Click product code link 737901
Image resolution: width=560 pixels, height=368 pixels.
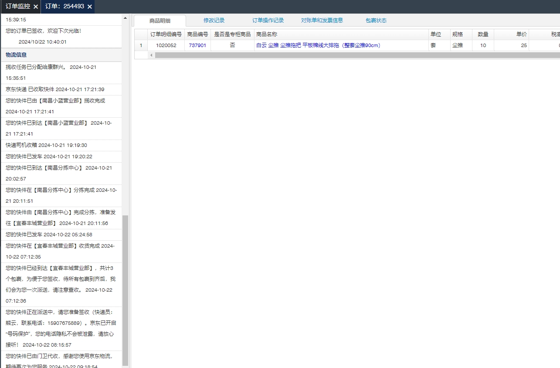(197, 45)
